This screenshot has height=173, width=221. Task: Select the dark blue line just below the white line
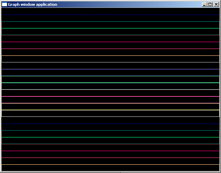point(110,130)
